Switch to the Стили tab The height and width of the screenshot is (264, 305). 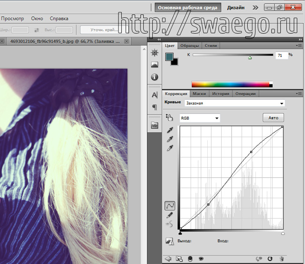coord(211,46)
